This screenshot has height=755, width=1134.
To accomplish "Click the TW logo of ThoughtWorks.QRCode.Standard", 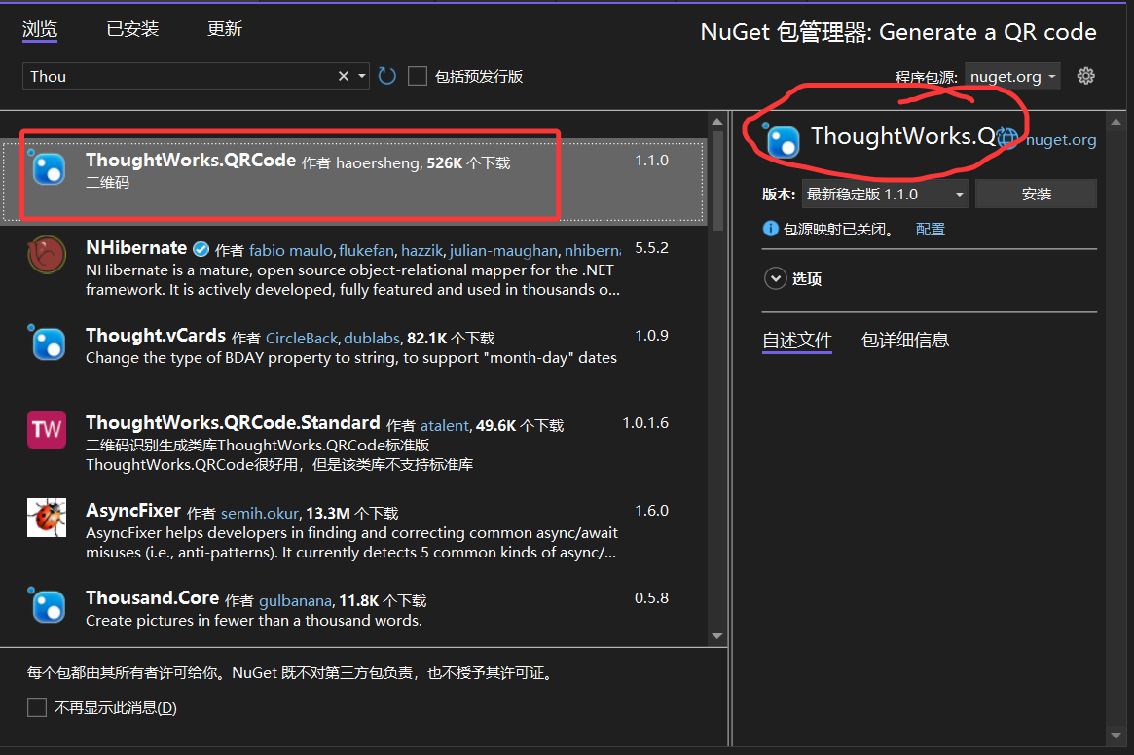I will [47, 430].
